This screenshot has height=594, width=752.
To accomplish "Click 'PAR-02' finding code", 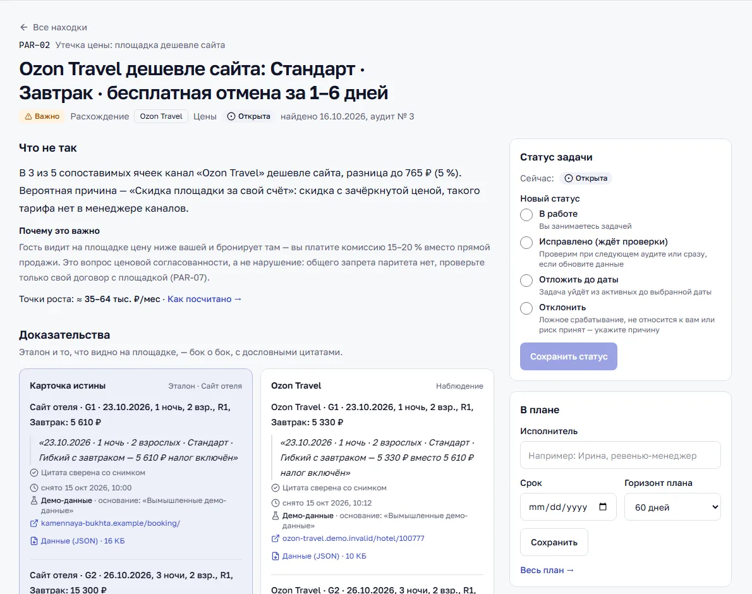I will 35,45.
